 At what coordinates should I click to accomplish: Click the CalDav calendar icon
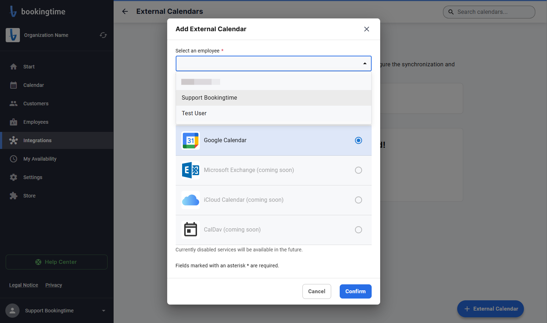[191, 230]
